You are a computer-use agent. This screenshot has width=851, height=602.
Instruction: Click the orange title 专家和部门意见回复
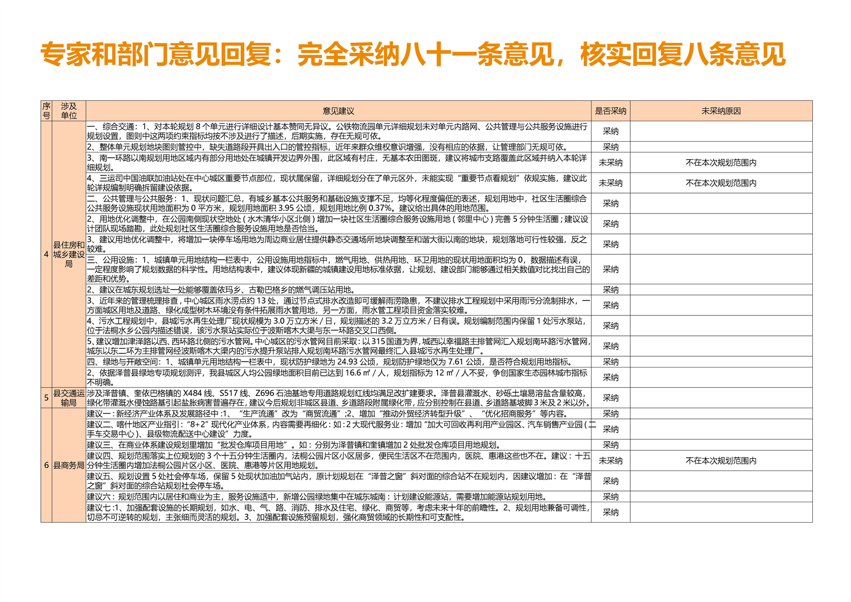click(413, 54)
